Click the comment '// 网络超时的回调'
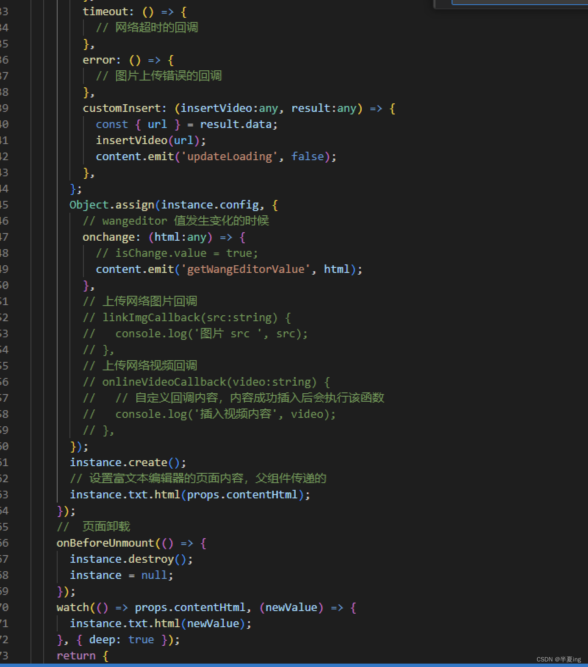The width and height of the screenshot is (588, 667). (x=147, y=28)
